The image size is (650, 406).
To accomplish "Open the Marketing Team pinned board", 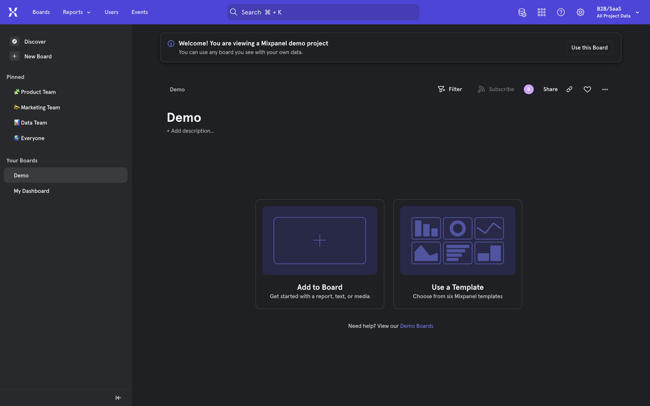I will (66, 107).
